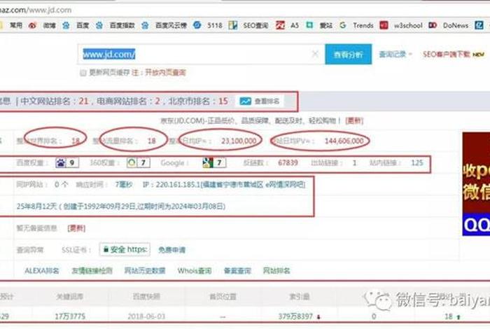Click the 更新 link beside the site title
Viewport: 490px width, 329px height.
[354, 120]
